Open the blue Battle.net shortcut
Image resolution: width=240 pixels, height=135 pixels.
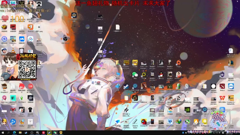click(x=13, y=122)
